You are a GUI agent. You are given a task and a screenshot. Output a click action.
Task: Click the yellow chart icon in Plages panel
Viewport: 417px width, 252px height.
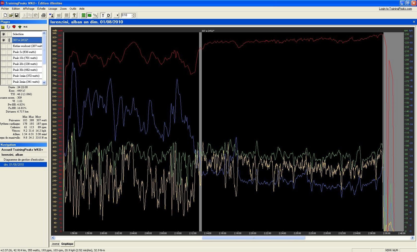pos(3,27)
